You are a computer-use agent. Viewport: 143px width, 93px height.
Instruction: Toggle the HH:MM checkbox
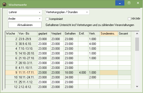coord(129,19)
